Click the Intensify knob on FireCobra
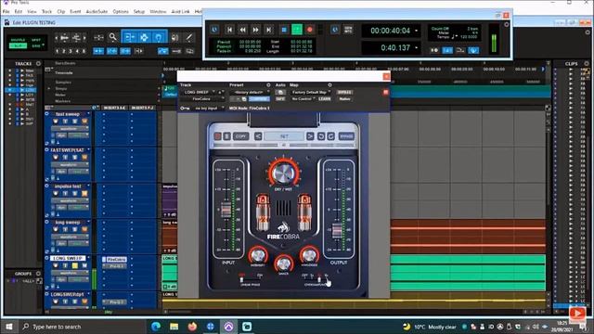 click(x=258, y=255)
